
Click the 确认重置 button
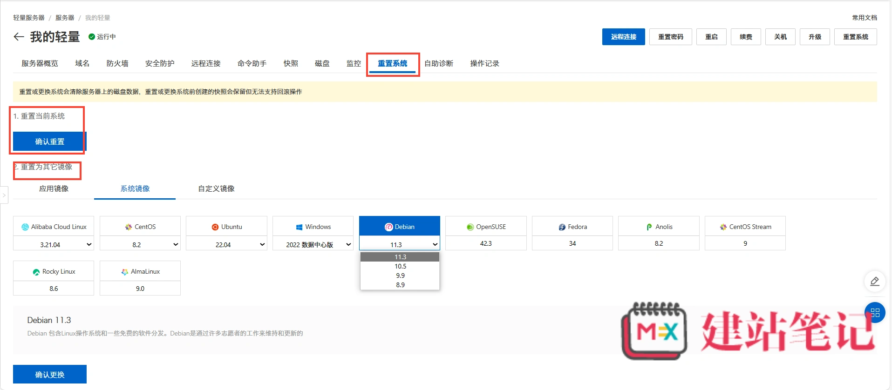(50, 141)
